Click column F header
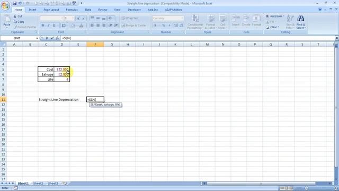339x191 pixels. click(95, 45)
